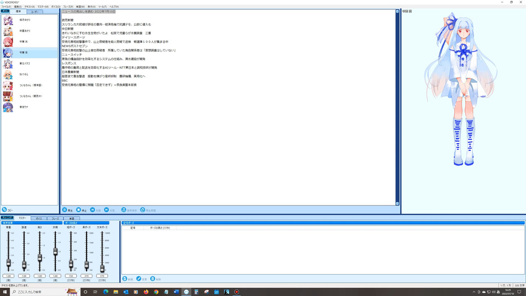Click the 文末ポーズ slider handle
This screenshot has height=296, width=526.
tap(102, 268)
